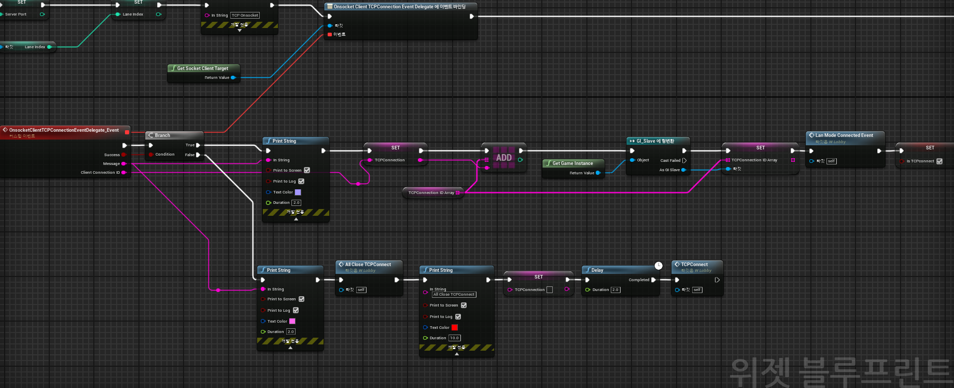The width and height of the screenshot is (954, 388).
Task: Select the Message output pin of the event
Action: pos(123,163)
